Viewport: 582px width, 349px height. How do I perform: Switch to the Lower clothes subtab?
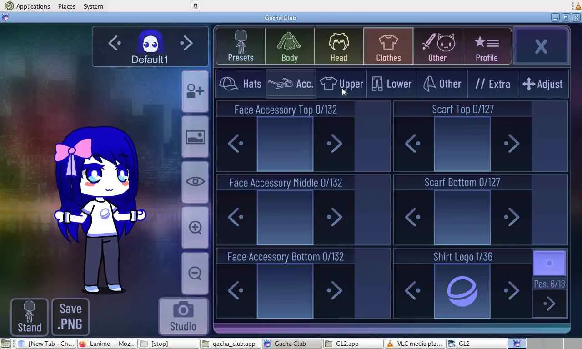(x=392, y=84)
